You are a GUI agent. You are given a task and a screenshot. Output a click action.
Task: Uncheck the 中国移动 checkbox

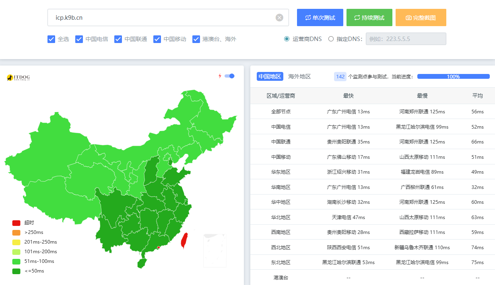(x=157, y=39)
